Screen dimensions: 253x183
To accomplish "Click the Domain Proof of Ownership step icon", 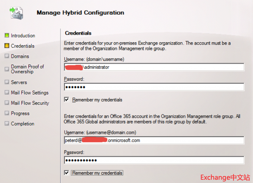I will [7, 69].
